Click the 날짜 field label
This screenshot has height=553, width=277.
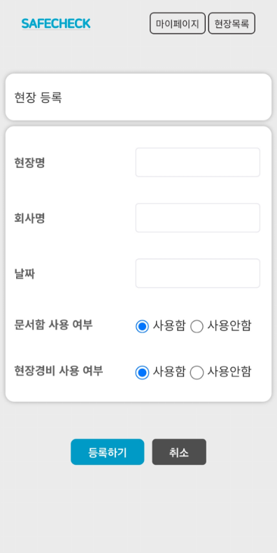pyautogui.click(x=24, y=274)
